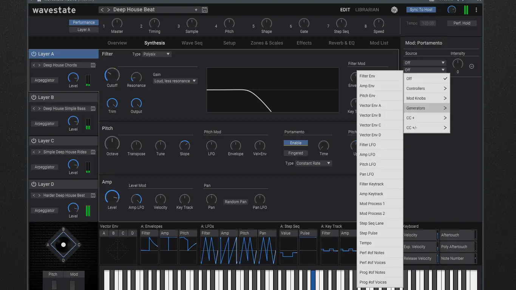Save the Deep House Beat performance

tap(205, 10)
